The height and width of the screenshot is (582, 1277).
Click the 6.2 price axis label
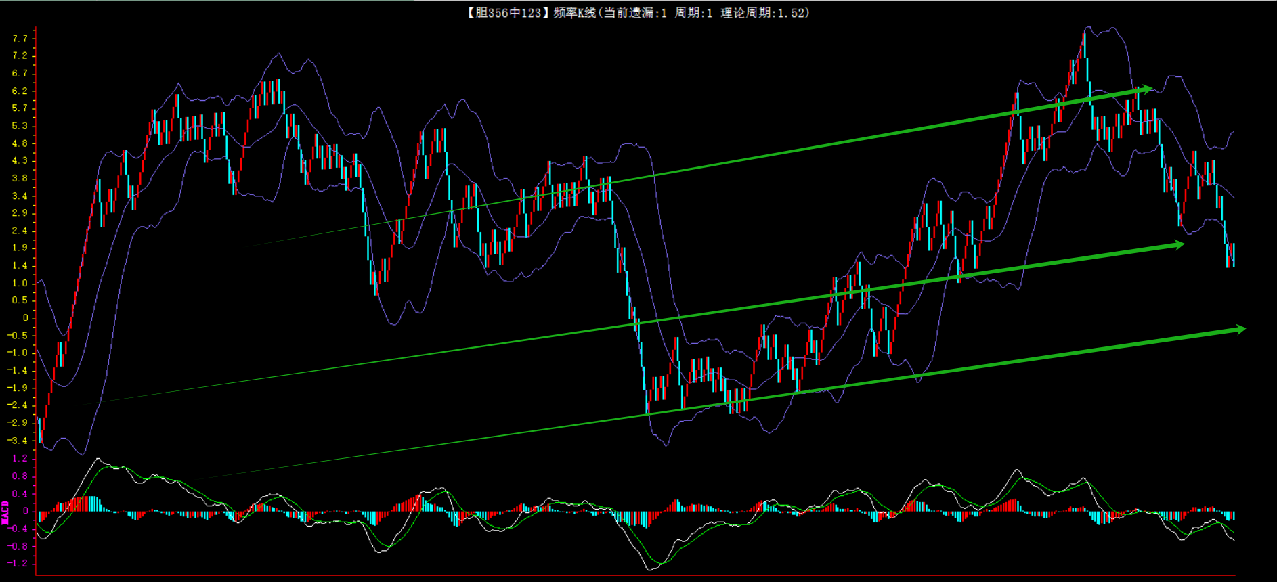pos(20,91)
